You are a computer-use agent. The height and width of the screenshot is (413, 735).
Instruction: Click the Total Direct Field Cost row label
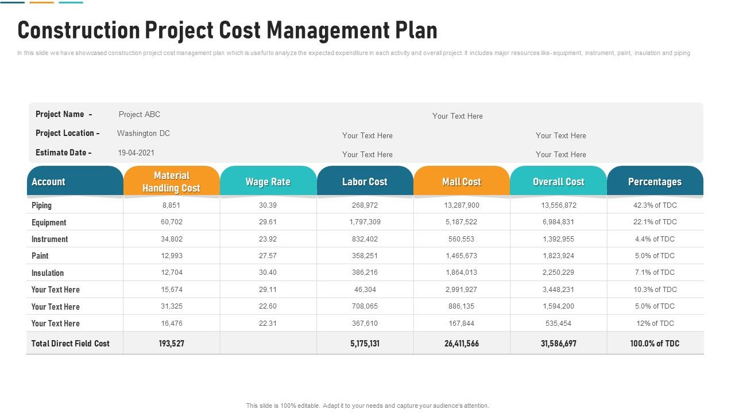coord(70,344)
